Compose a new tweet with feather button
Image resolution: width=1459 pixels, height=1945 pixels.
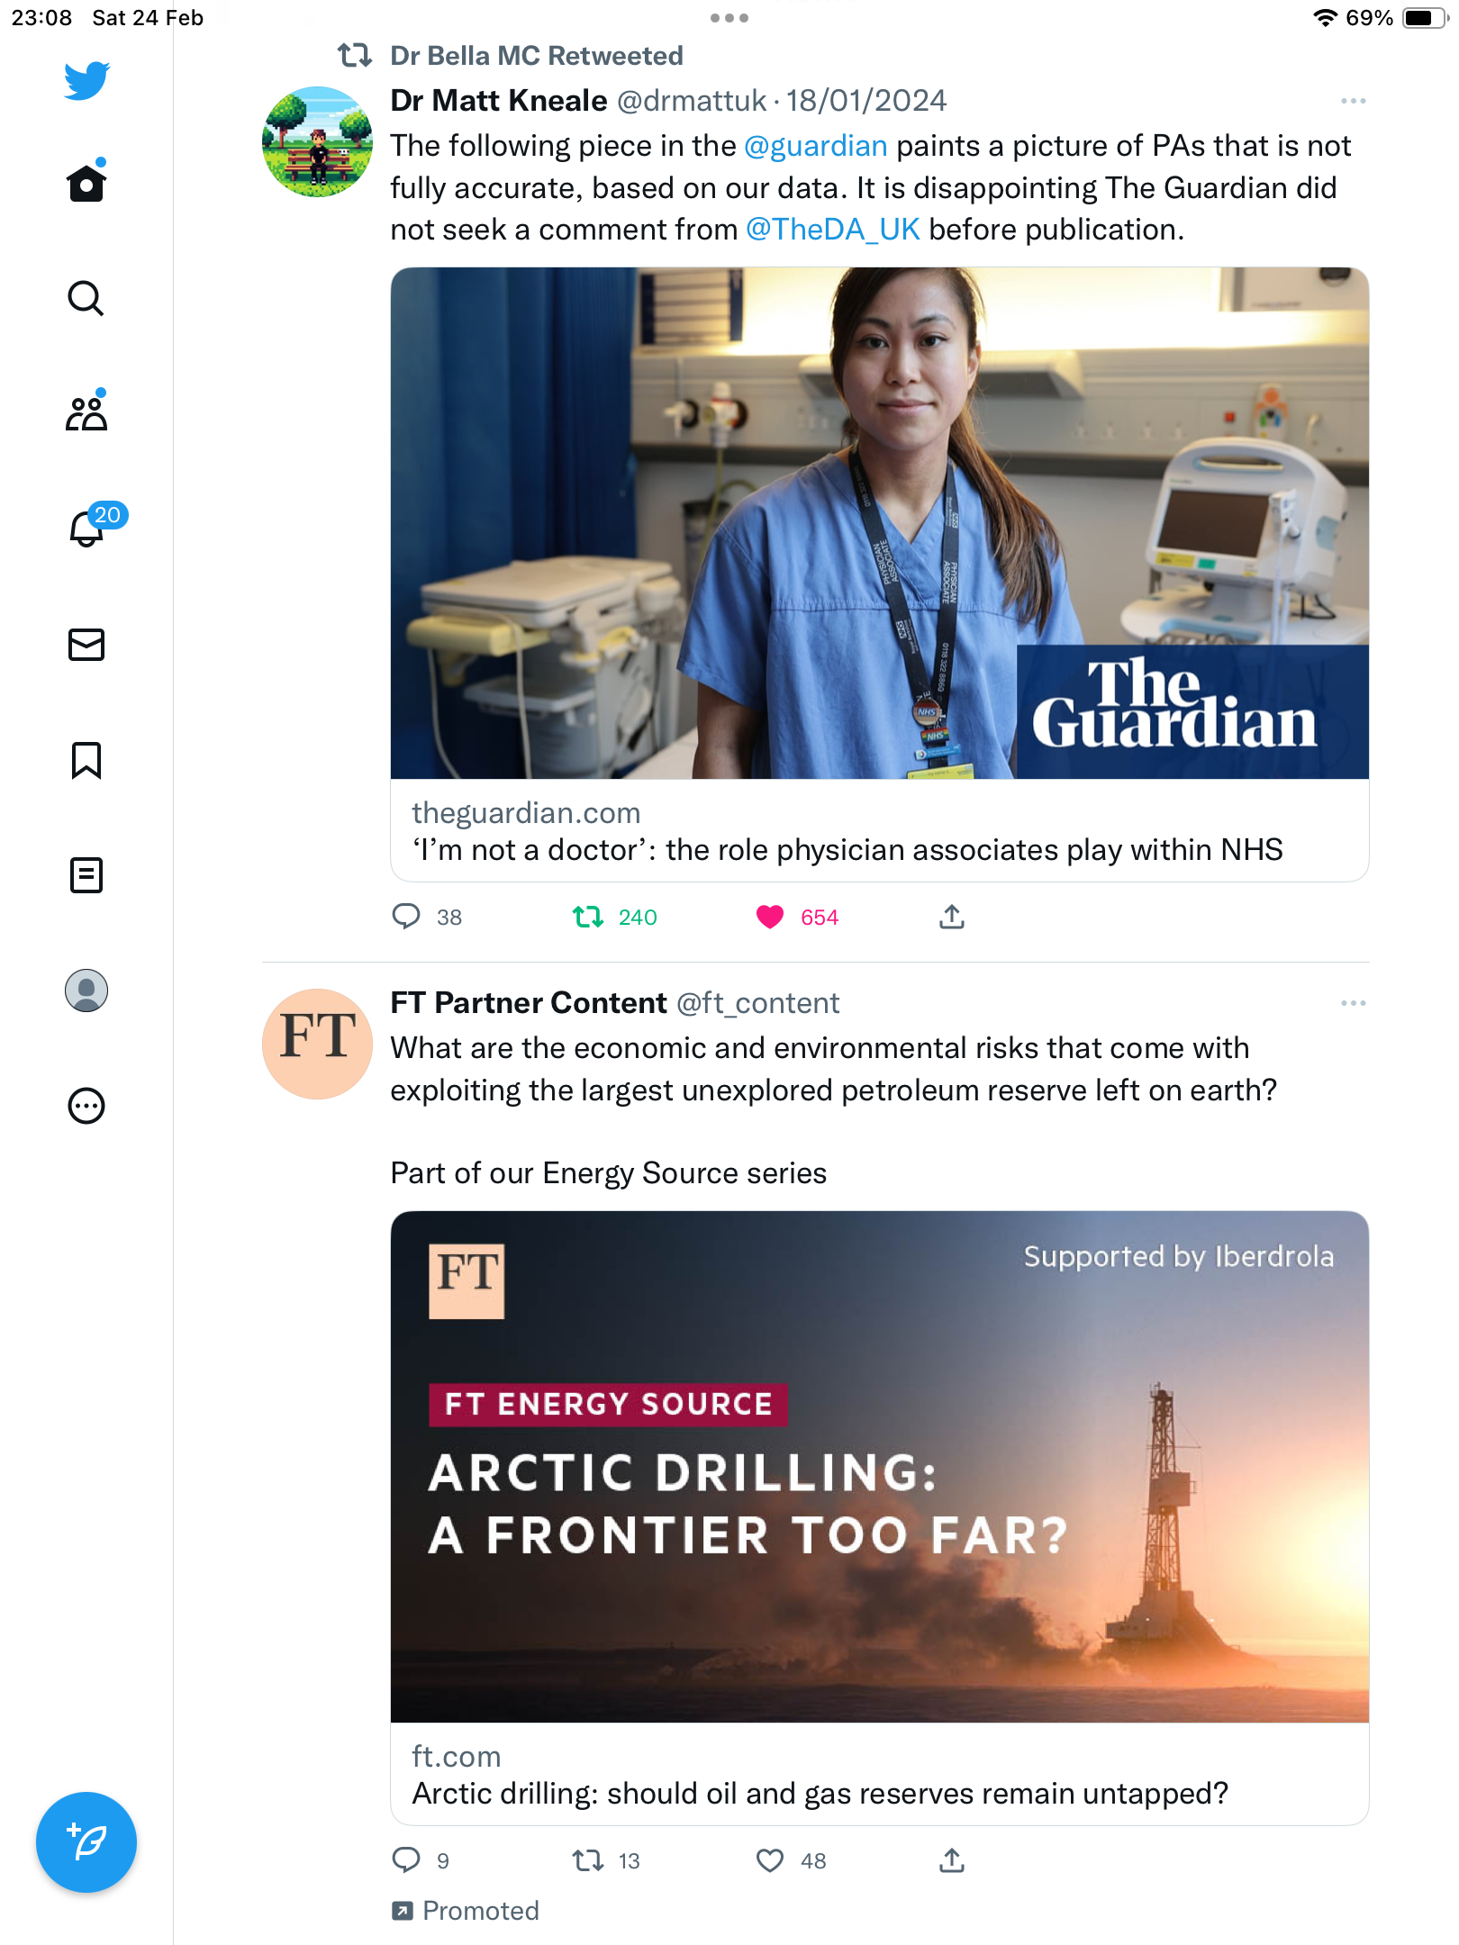coord(86,1842)
